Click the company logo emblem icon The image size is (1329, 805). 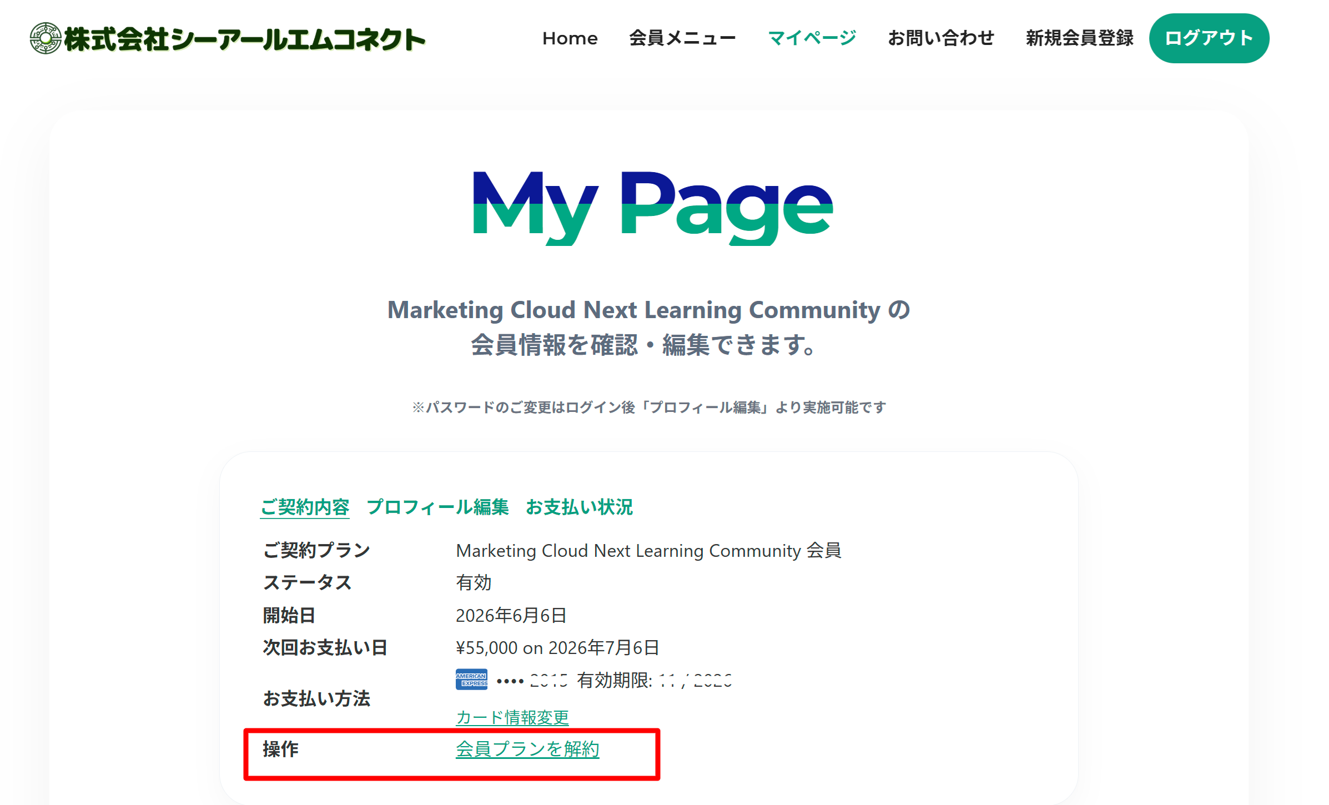pos(46,38)
